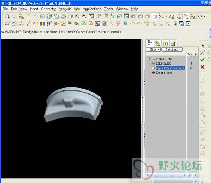Switch to the Layer tree navigator tab
This screenshot has width=211, height=183.
[158, 43]
